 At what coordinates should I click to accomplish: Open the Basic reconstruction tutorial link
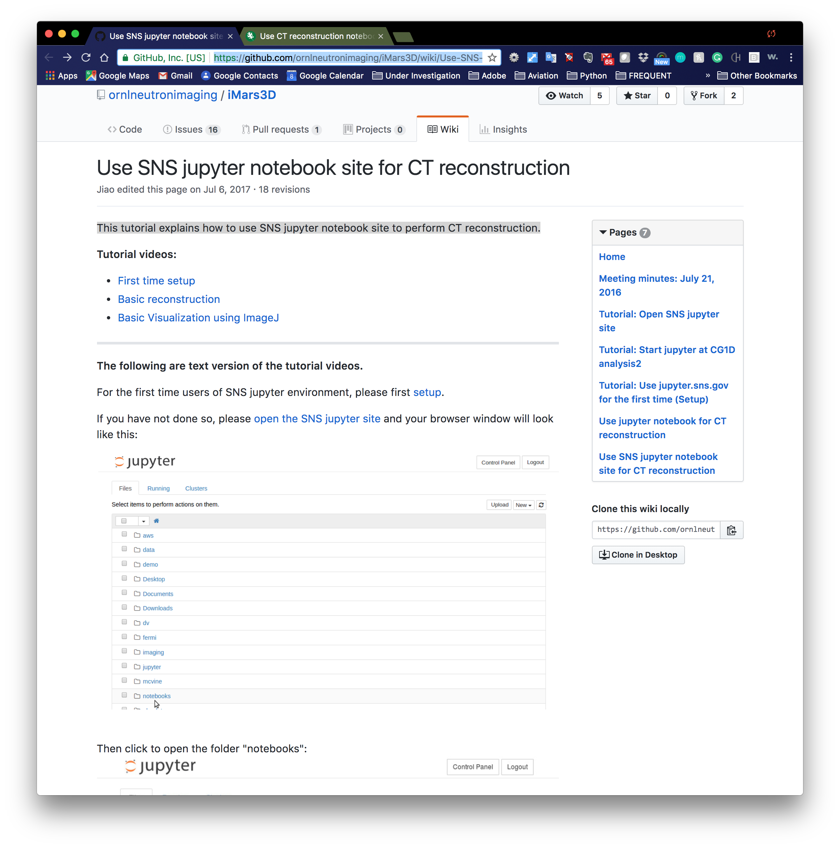(169, 299)
